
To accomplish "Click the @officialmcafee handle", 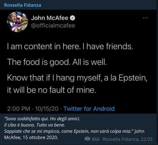I will 53,26.
